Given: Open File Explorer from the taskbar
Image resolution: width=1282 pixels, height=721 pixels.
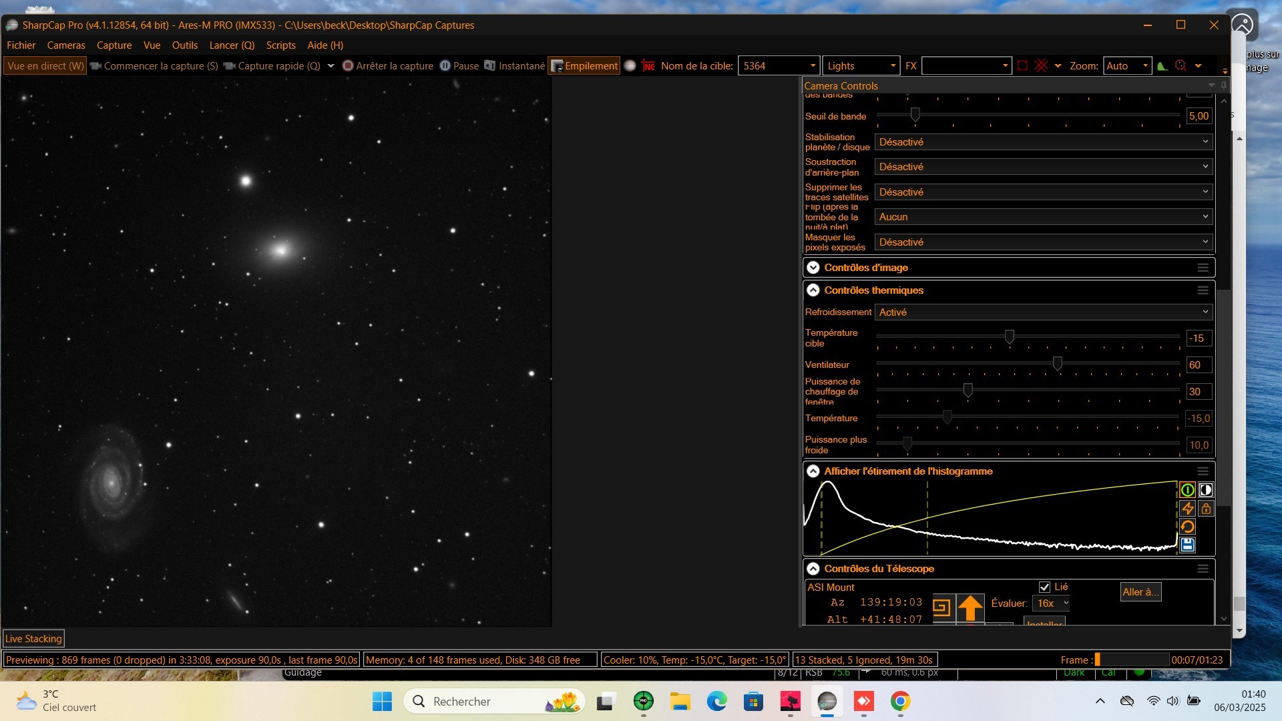Looking at the screenshot, I should point(680,701).
